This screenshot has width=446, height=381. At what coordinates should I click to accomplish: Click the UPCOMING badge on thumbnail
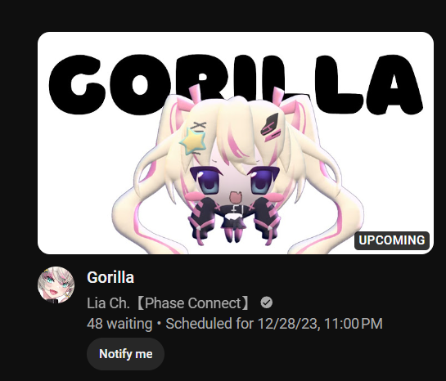click(x=392, y=240)
